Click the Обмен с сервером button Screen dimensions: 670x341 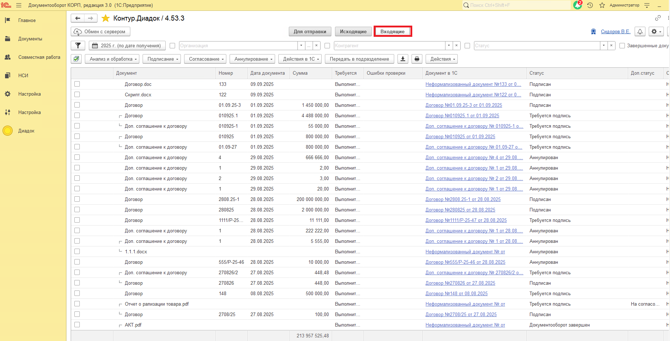100,31
